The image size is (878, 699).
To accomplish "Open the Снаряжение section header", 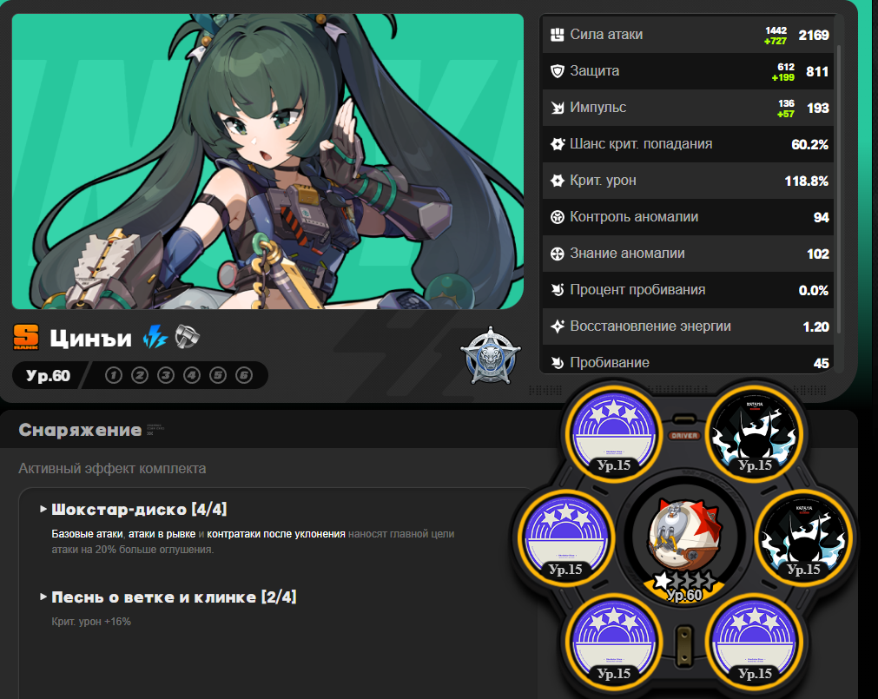I will [x=80, y=430].
